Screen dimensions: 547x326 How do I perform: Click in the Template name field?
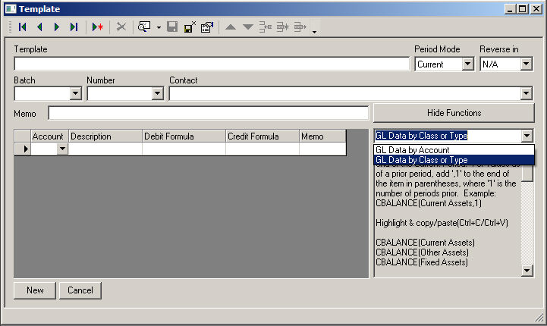click(x=212, y=64)
